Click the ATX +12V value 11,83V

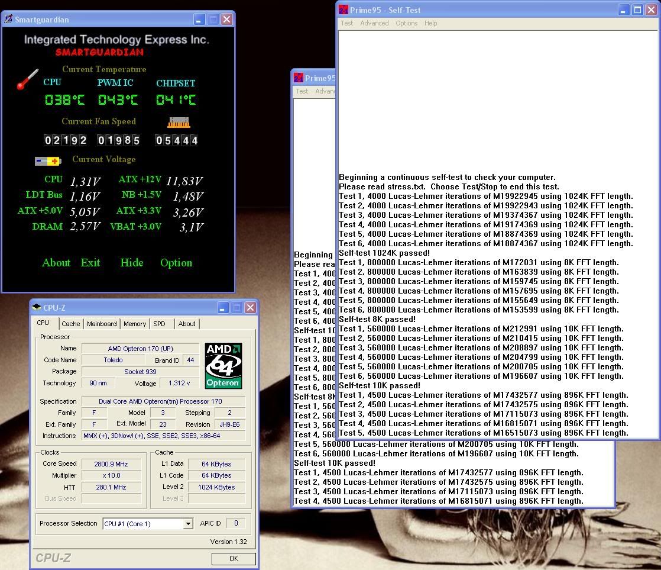(x=184, y=181)
